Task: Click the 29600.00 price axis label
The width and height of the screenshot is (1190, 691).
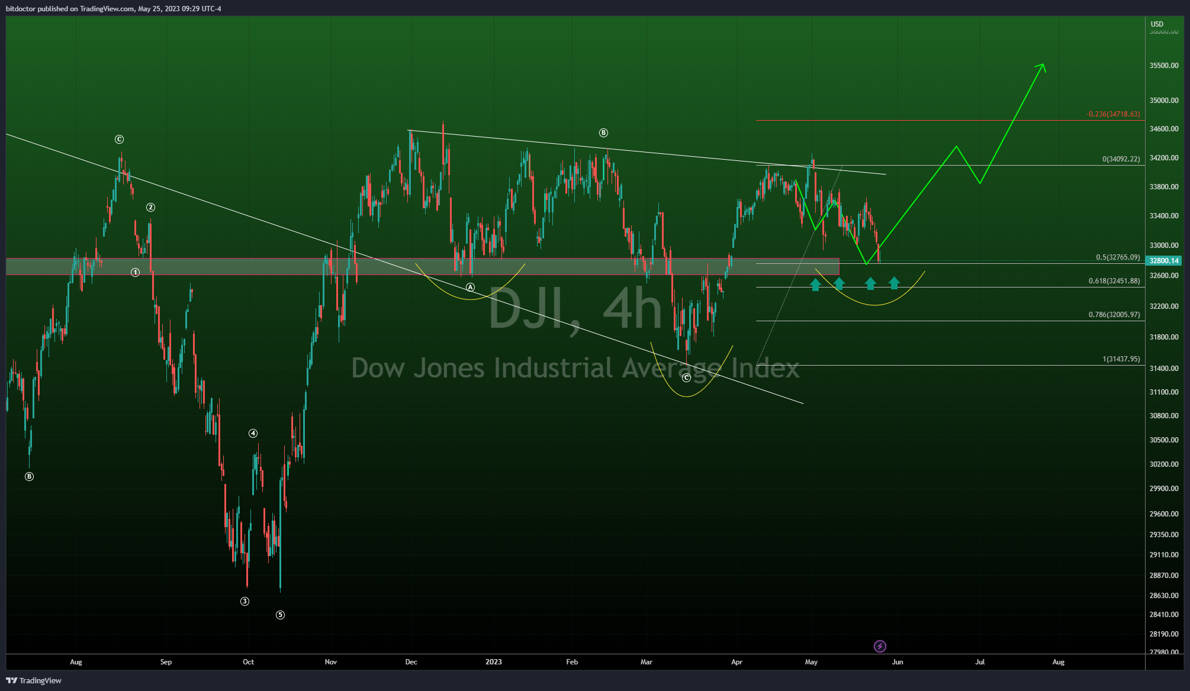Action: (1164, 514)
